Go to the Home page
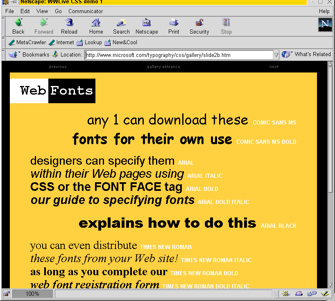Screen dimensions: 335x301 [x=96, y=26]
